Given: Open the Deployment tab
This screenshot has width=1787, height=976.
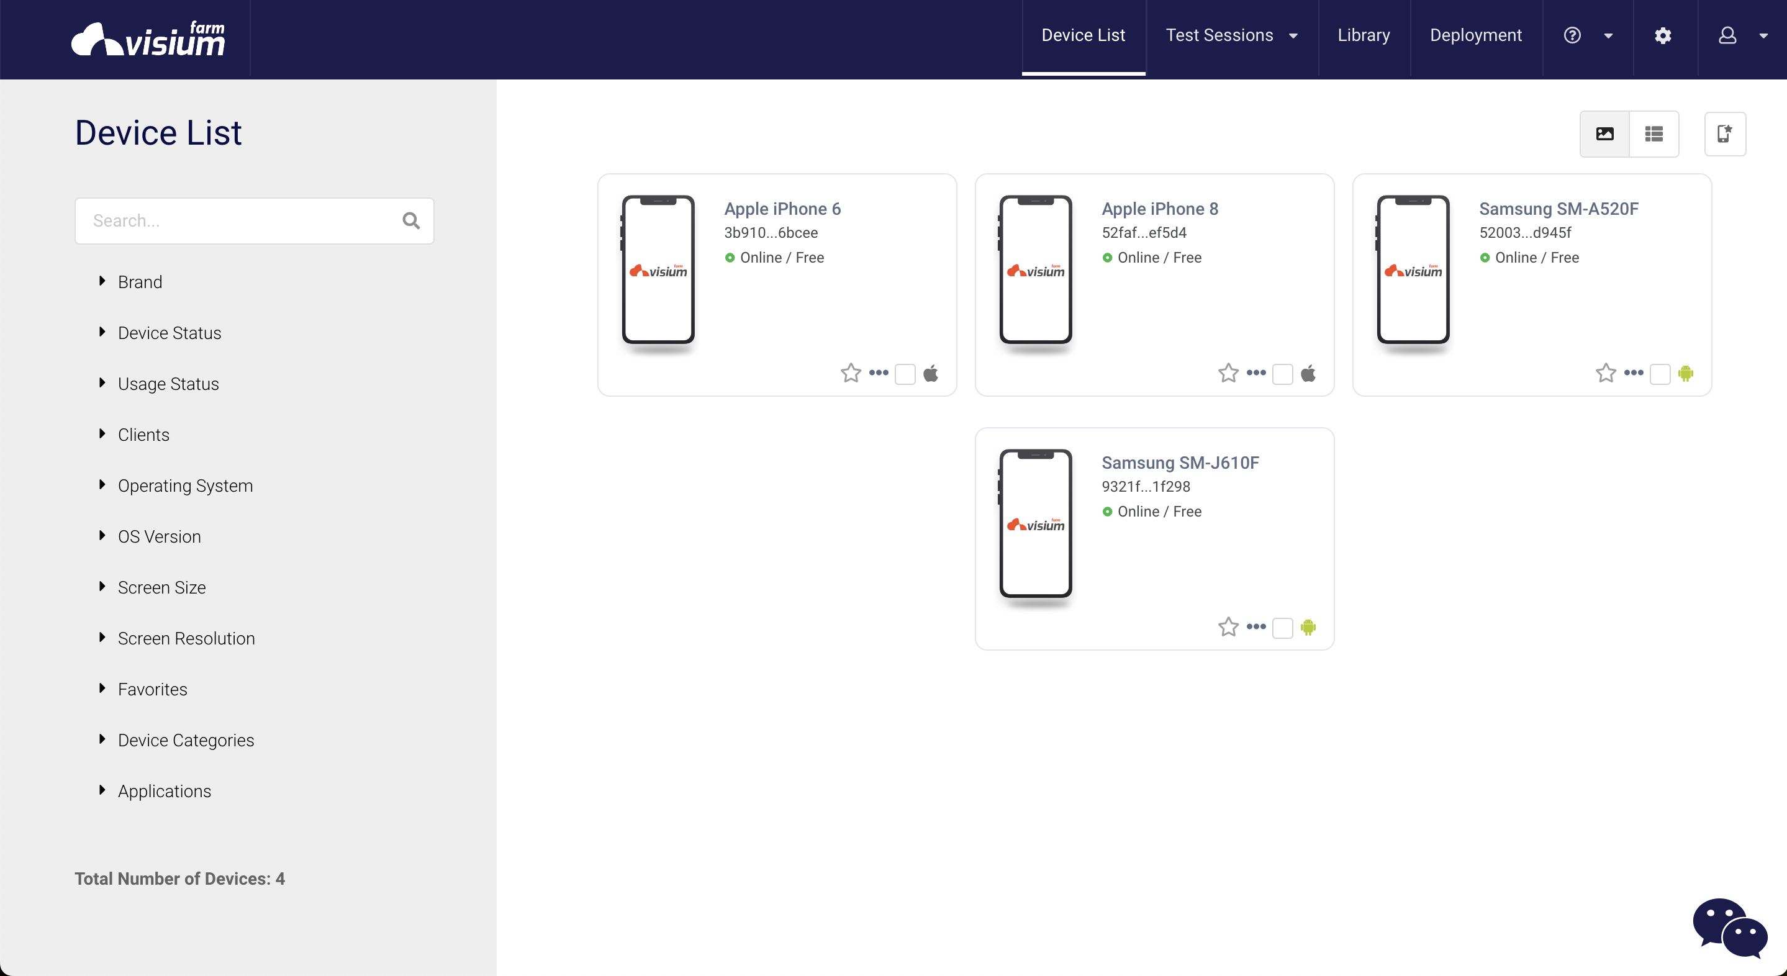Looking at the screenshot, I should [x=1475, y=35].
